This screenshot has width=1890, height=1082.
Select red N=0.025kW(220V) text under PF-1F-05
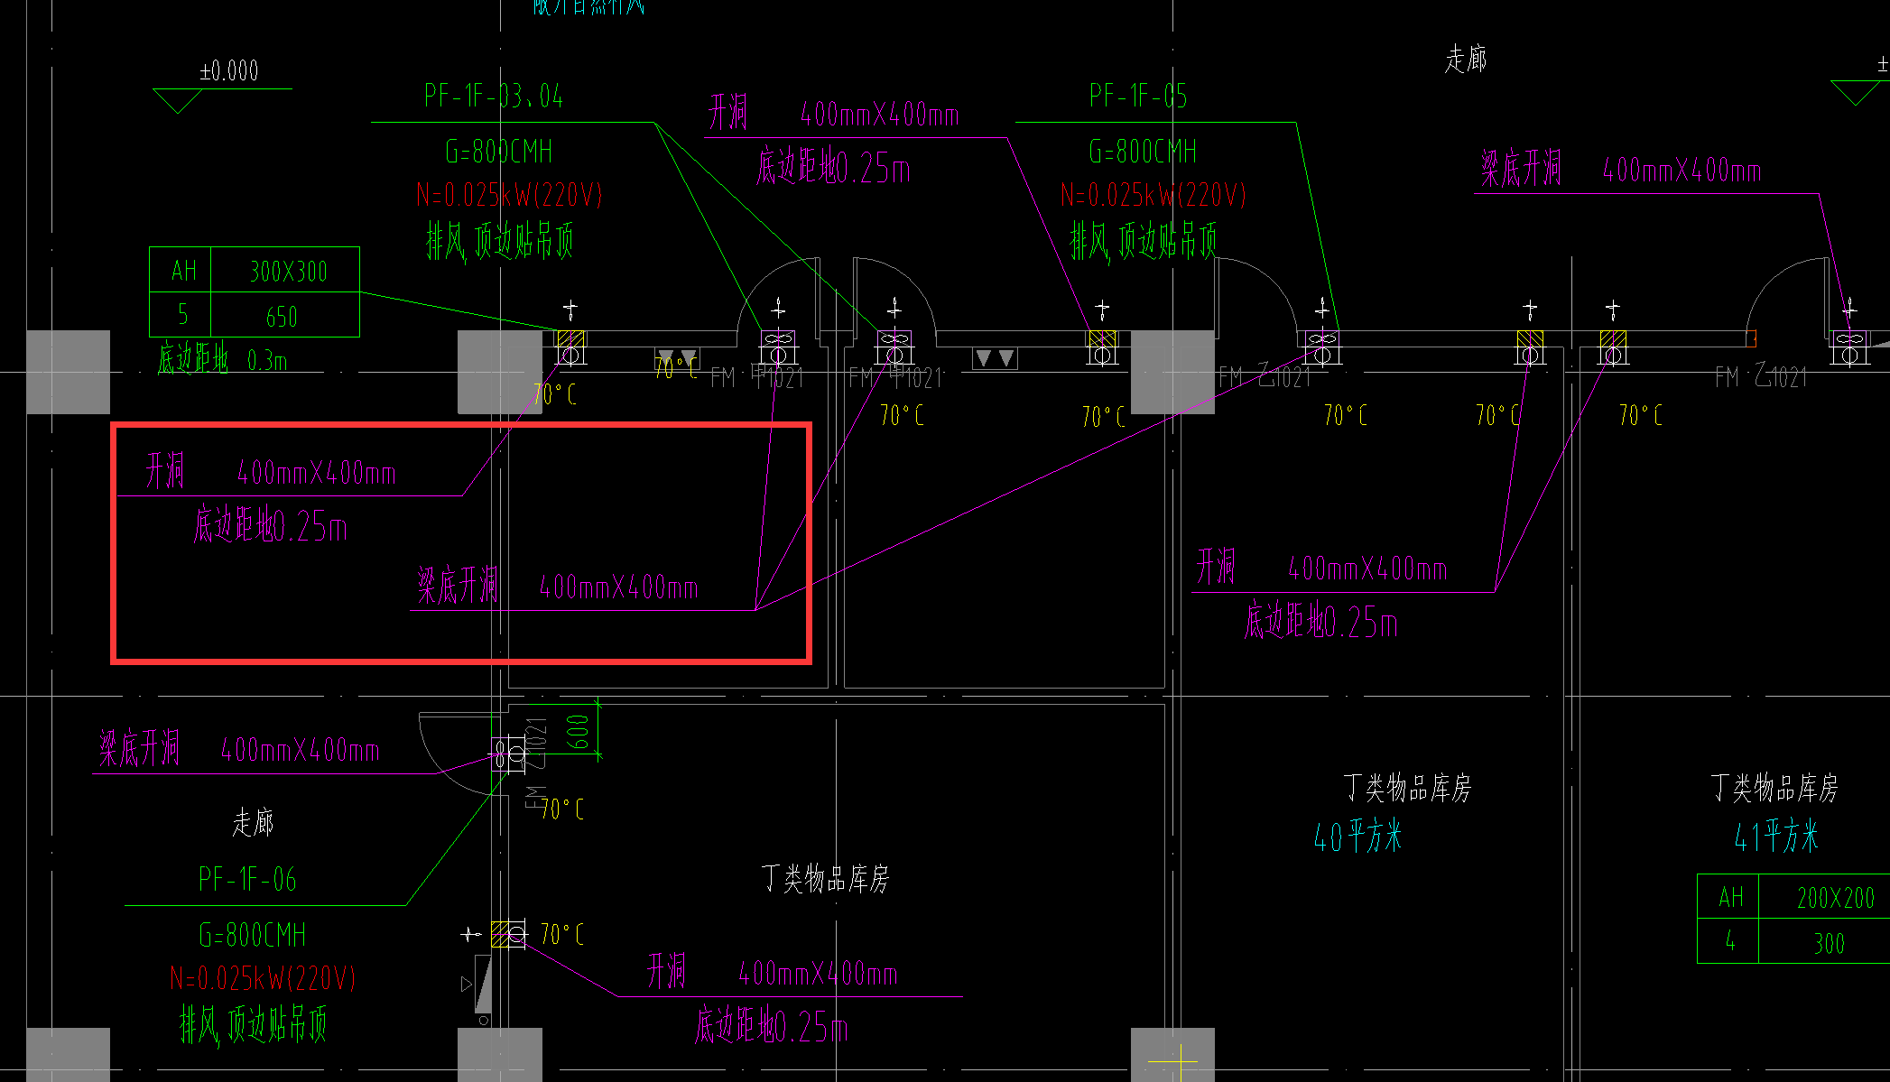[1153, 195]
